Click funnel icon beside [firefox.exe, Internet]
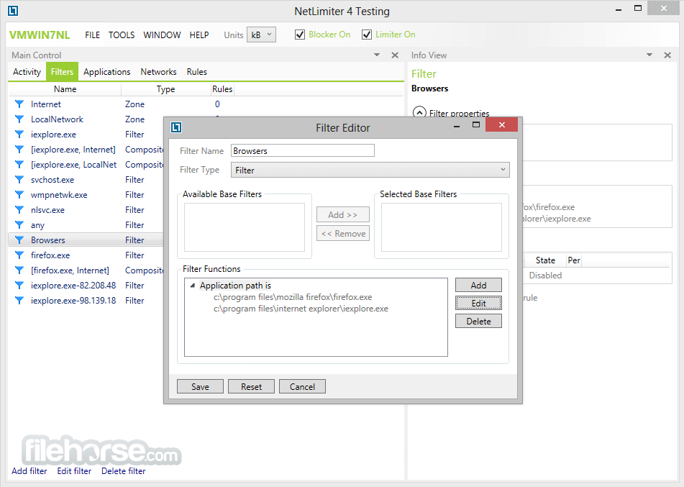The height and width of the screenshot is (487, 684). (x=19, y=270)
